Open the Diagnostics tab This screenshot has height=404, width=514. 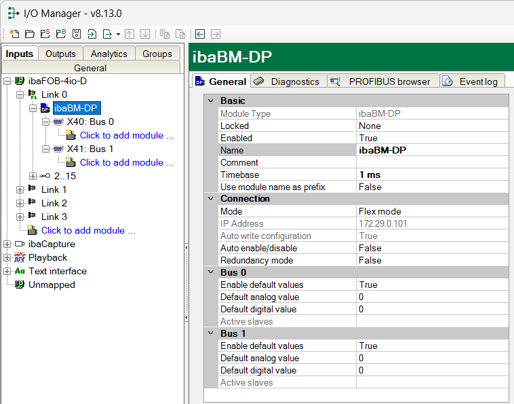click(289, 81)
